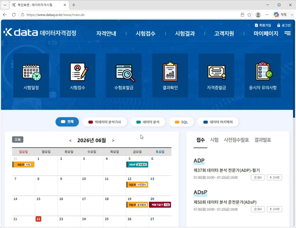The image size is (296, 228).
Task: Expand the Copilot 채팅 dropdown chevron
Action: tap(292, 15)
